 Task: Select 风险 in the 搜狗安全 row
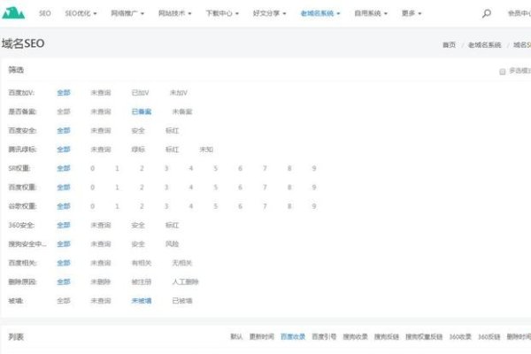(x=172, y=244)
